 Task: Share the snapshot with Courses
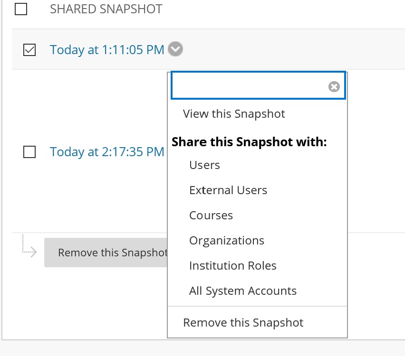pyautogui.click(x=211, y=215)
